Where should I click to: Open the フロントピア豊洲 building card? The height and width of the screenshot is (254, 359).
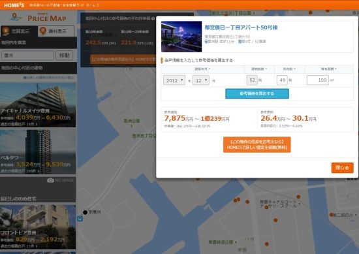(38, 227)
